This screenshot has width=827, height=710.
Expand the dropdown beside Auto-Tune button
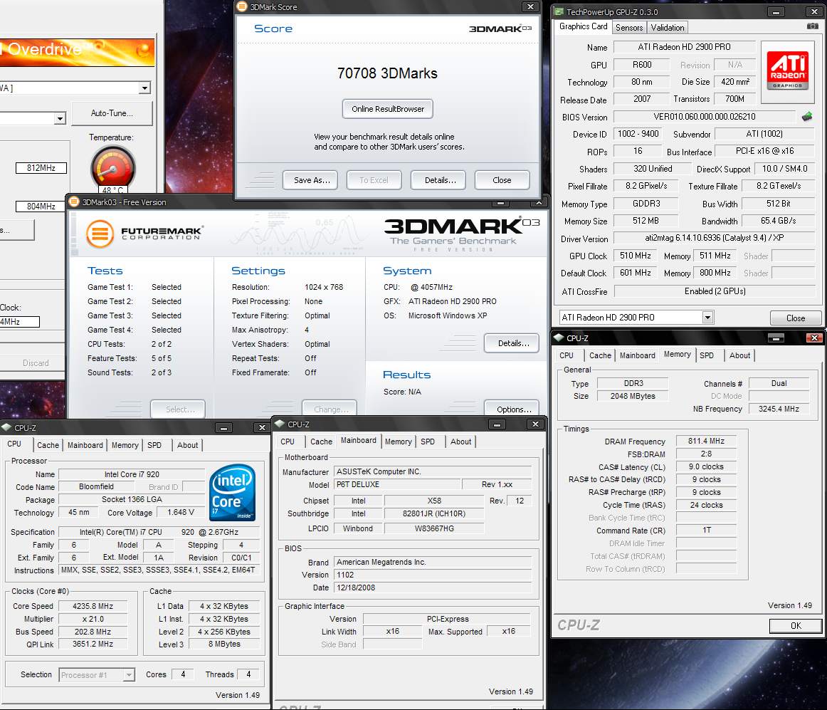click(60, 119)
